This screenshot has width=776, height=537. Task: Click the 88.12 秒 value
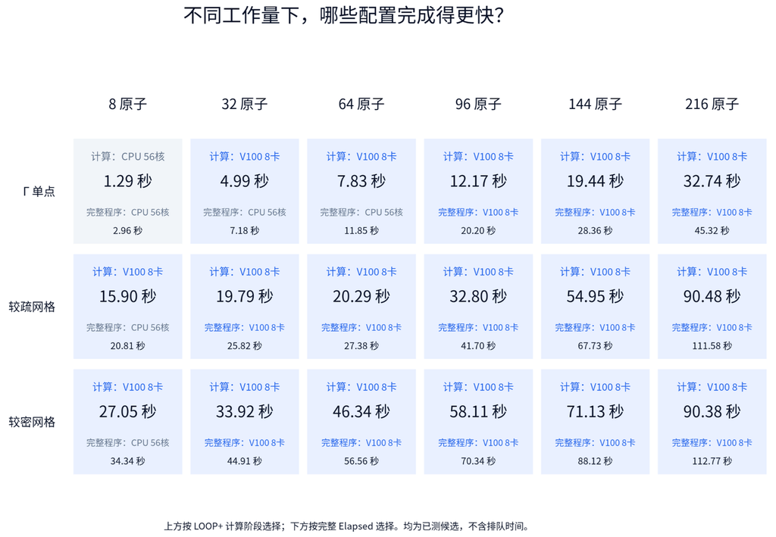[x=595, y=461]
